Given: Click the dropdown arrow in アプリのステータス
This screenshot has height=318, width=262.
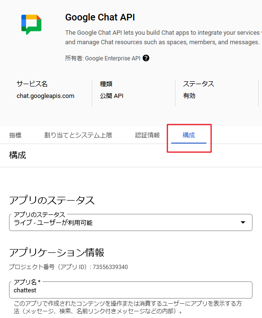Looking at the screenshot, I should coord(243,222).
